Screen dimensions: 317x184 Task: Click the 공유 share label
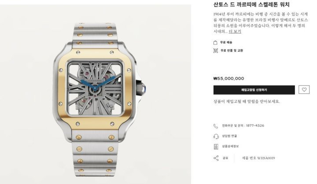click(x=225, y=158)
